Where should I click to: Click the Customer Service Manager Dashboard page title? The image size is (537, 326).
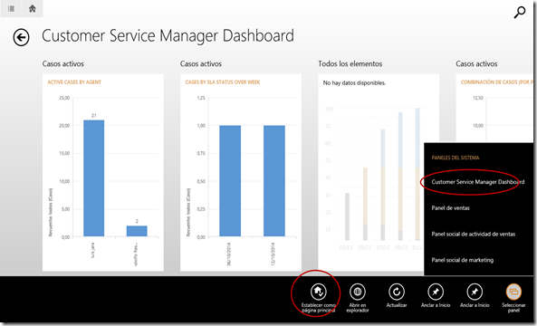168,36
